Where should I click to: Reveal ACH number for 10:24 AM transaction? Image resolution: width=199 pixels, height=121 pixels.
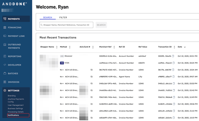point(92,70)
